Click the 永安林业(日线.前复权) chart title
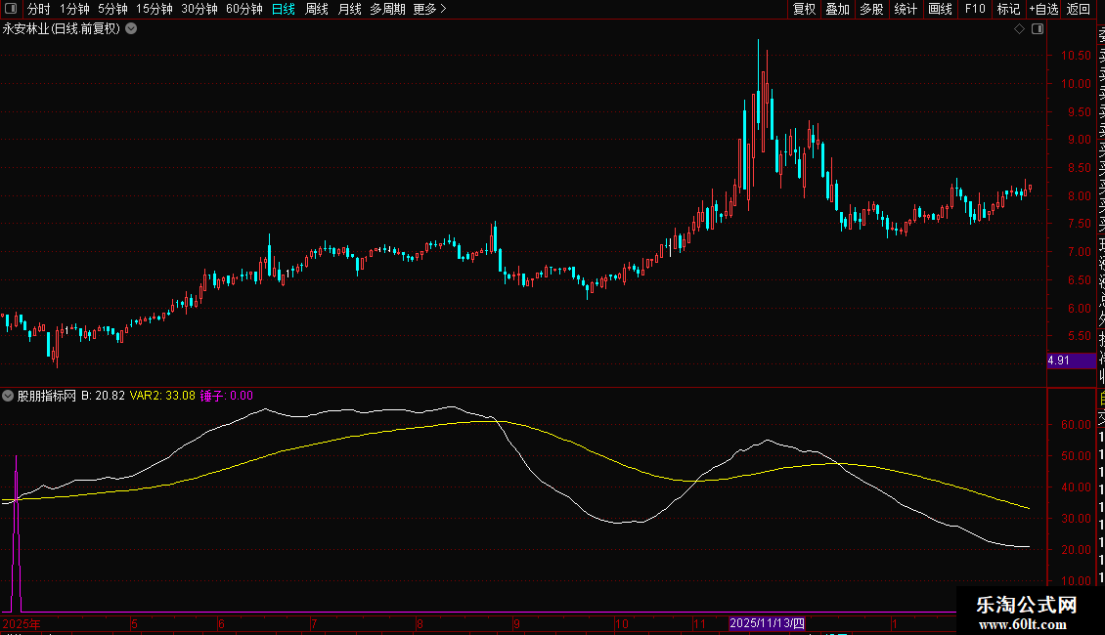1105x635 pixels. pos(62,29)
